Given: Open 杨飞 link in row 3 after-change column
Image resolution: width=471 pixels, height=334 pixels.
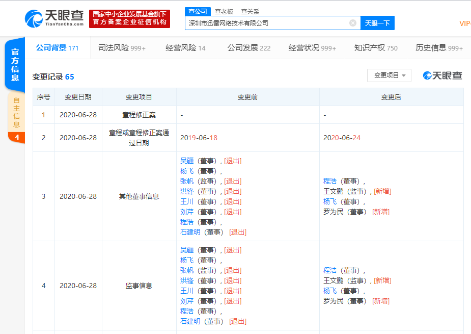Looking at the screenshot, I should 330,202.
